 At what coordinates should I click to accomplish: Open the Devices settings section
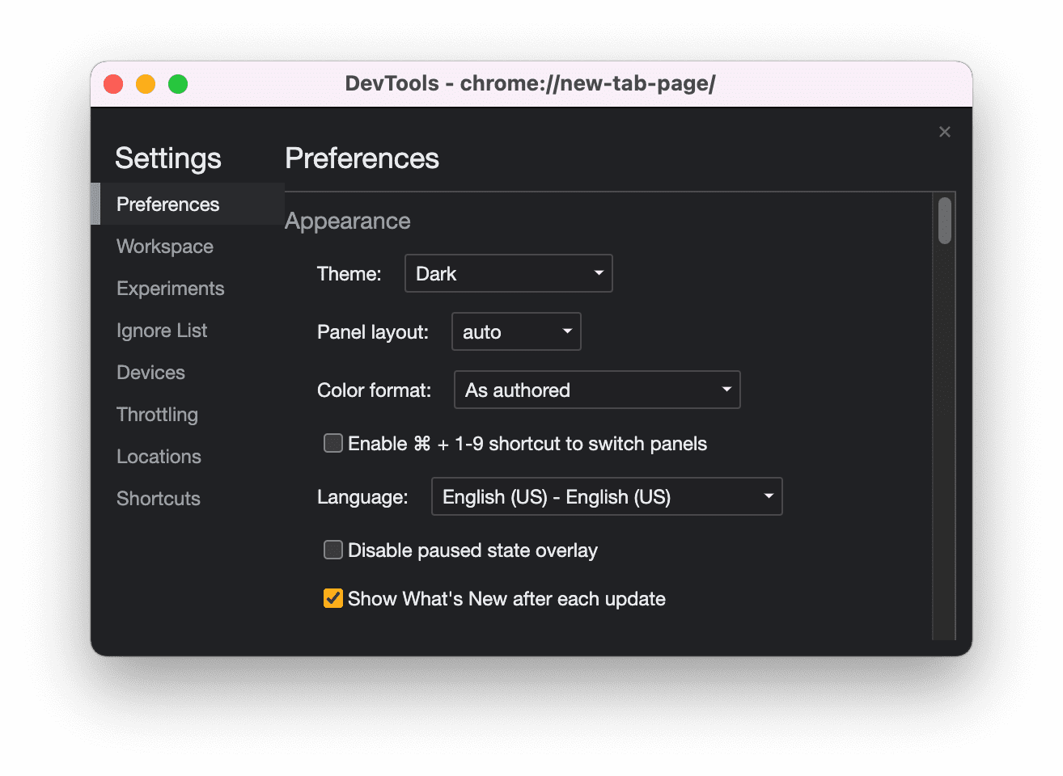pos(150,372)
